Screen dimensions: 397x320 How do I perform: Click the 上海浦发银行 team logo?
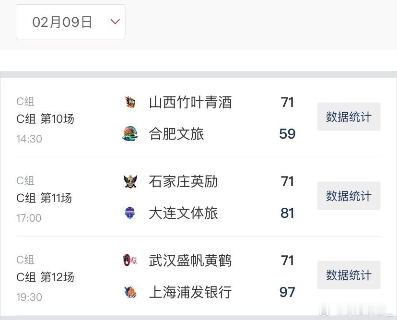point(130,292)
